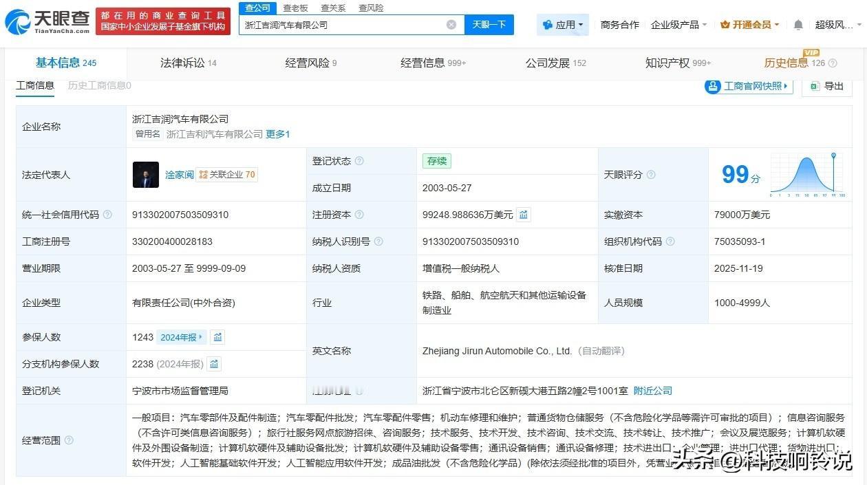Open the notification bell
This screenshot has height=485, width=867.
(798, 25)
